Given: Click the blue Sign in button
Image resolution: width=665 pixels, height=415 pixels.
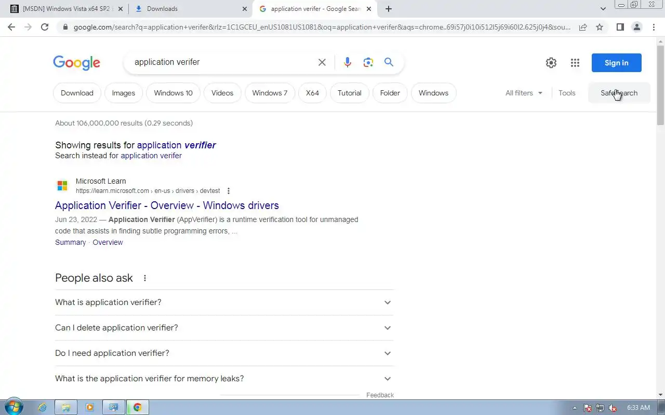Looking at the screenshot, I should click(617, 63).
